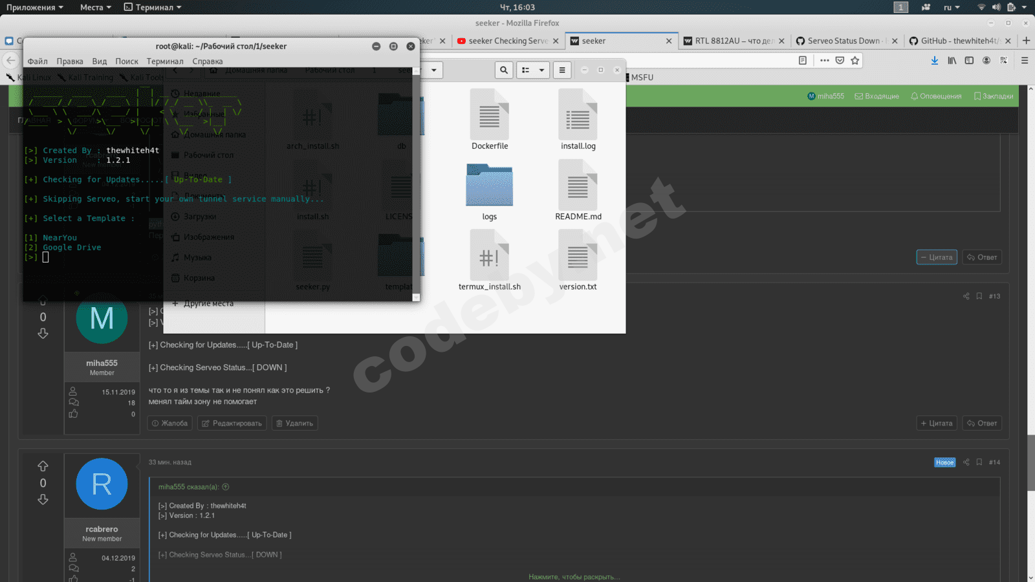The width and height of the screenshot is (1035, 582).
Task: Downvote rcabrero's post arrow
Action: tap(43, 499)
